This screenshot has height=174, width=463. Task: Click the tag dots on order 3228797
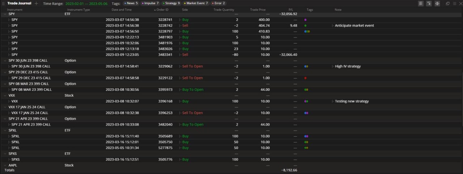coord(307,31)
